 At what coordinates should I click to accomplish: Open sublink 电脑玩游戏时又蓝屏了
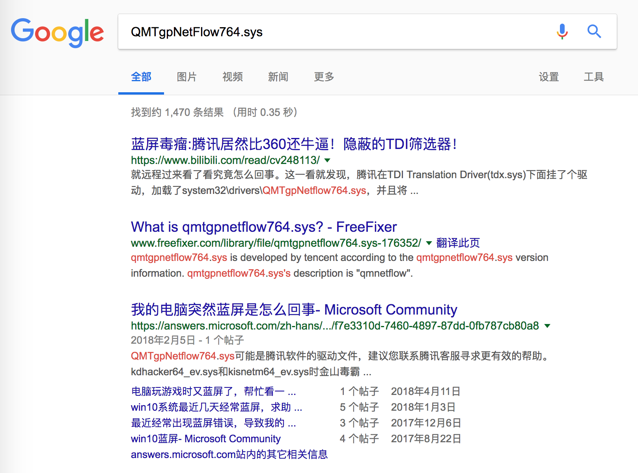point(213,391)
